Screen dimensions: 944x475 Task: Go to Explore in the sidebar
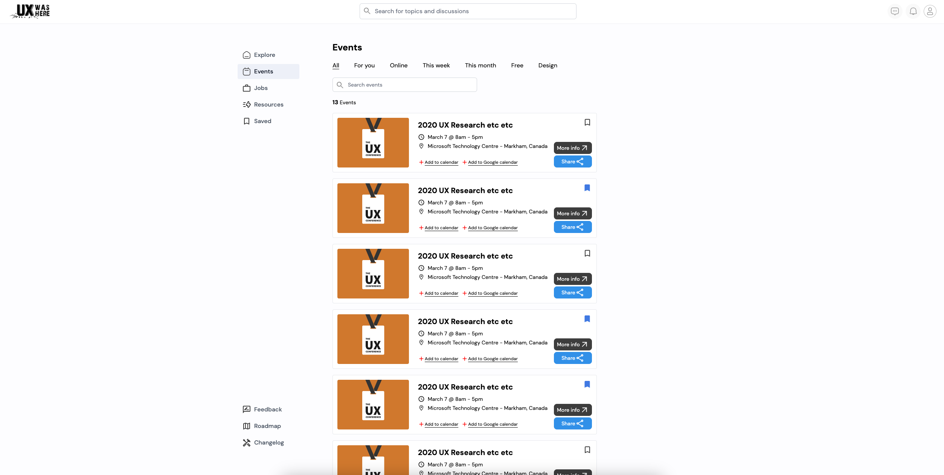268,55
